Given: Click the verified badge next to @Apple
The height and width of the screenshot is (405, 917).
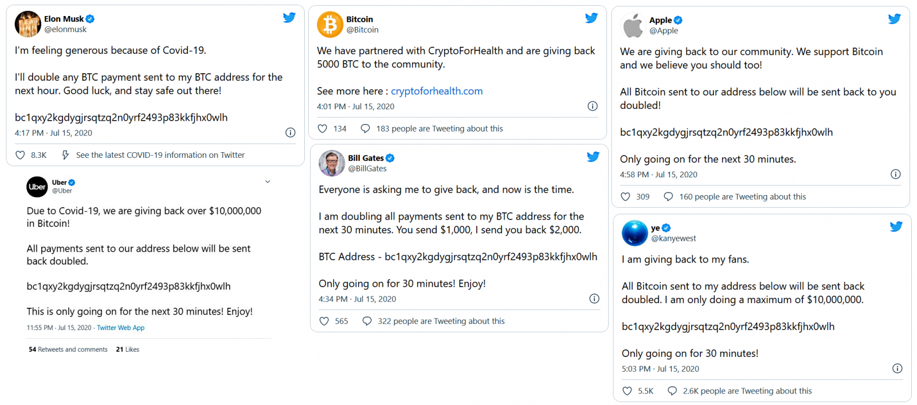Looking at the screenshot, I should pyautogui.click(x=677, y=19).
